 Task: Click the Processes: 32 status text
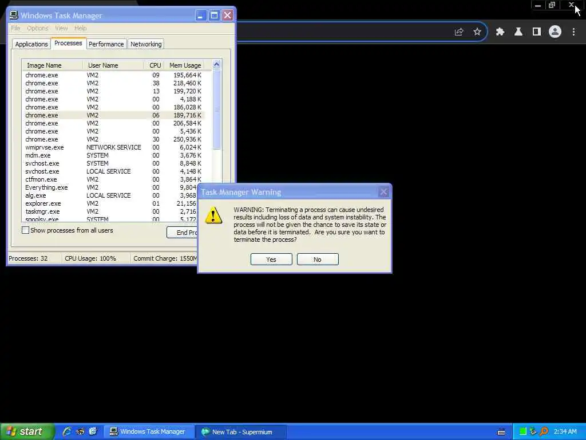point(28,258)
